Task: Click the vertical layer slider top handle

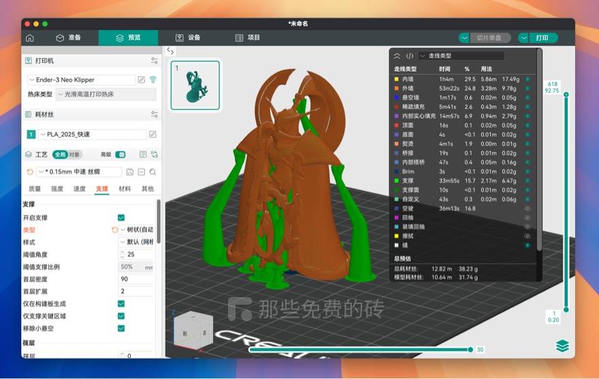Action: click(566, 94)
